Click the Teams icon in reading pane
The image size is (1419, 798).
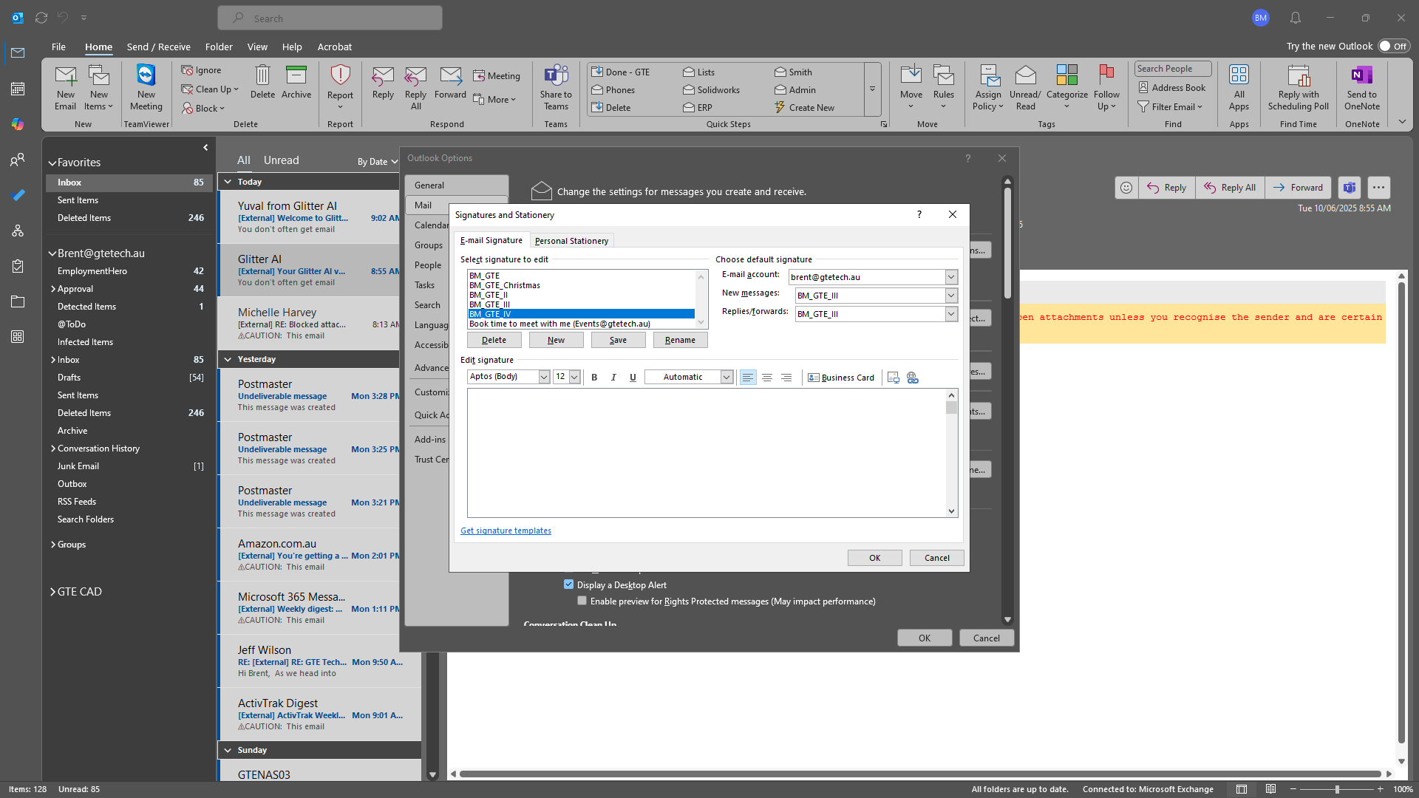coord(1350,188)
